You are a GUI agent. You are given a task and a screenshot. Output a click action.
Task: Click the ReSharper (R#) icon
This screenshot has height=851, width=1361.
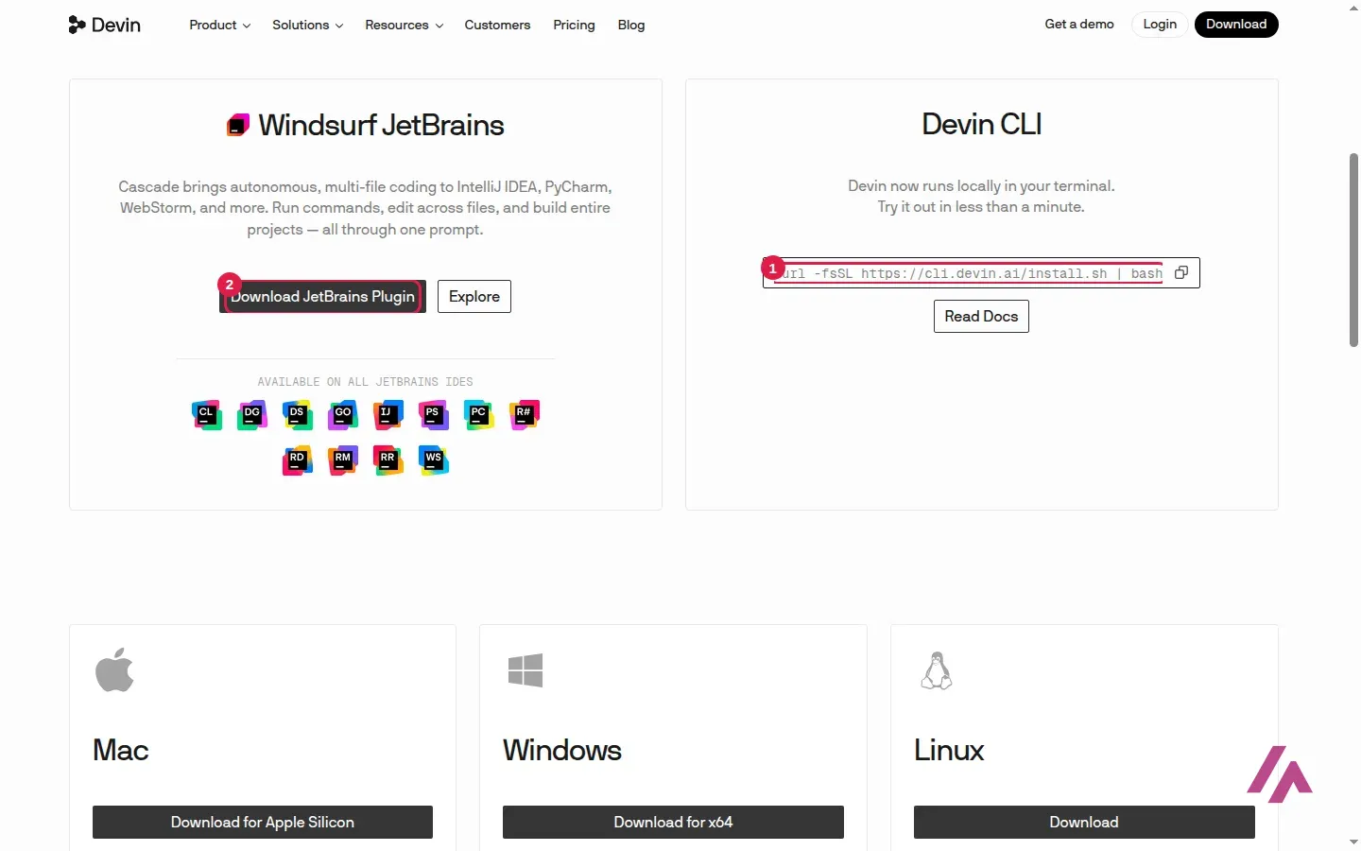click(524, 415)
